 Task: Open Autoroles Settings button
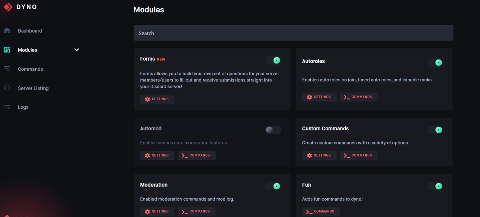pyautogui.click(x=319, y=97)
